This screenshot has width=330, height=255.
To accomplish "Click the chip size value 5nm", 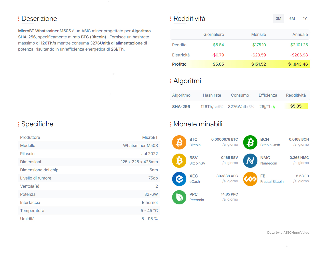I will (154, 170).
